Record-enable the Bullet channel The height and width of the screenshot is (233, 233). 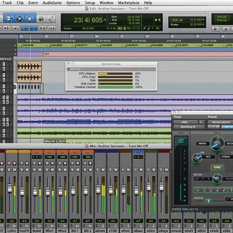tap(40, 163)
